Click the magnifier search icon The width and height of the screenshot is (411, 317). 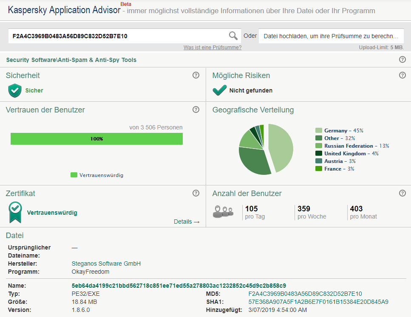[x=233, y=36]
